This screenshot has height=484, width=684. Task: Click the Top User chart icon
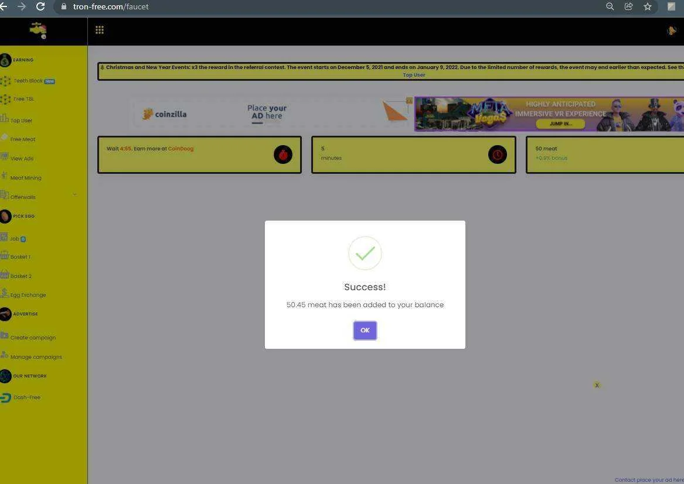tap(4, 118)
